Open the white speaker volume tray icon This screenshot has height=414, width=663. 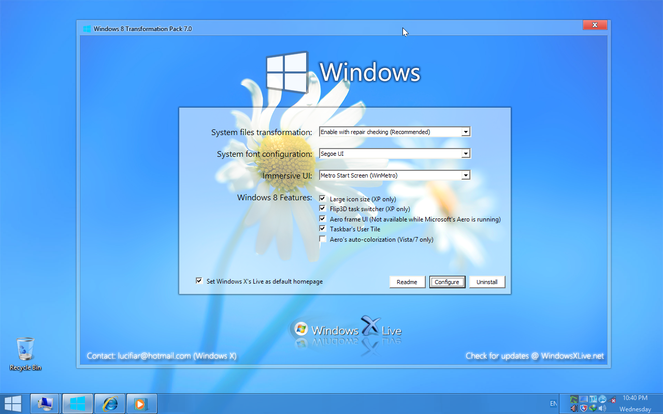click(602, 409)
